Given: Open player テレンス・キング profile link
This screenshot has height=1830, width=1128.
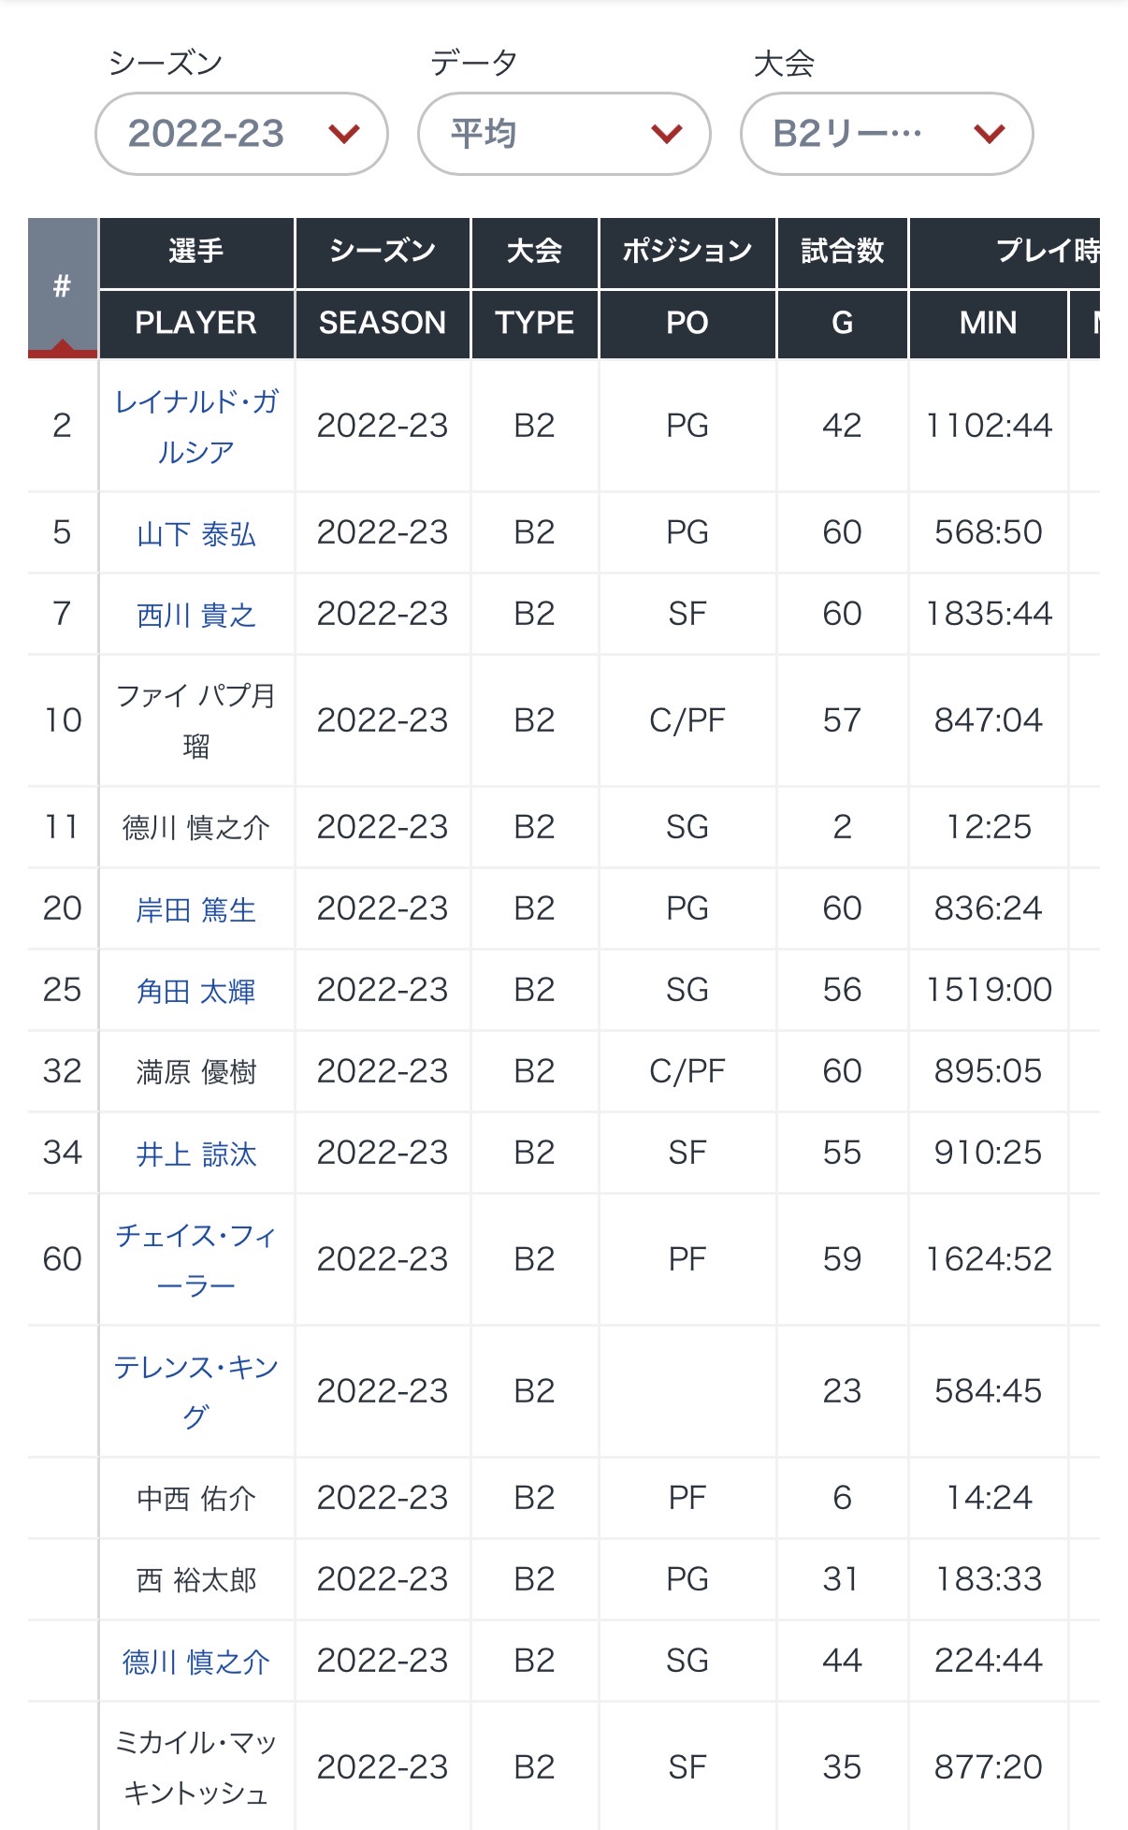Looking at the screenshot, I should (x=196, y=1392).
